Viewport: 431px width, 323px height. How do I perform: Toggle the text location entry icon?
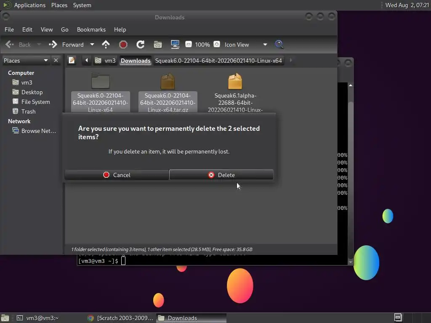pos(72,60)
